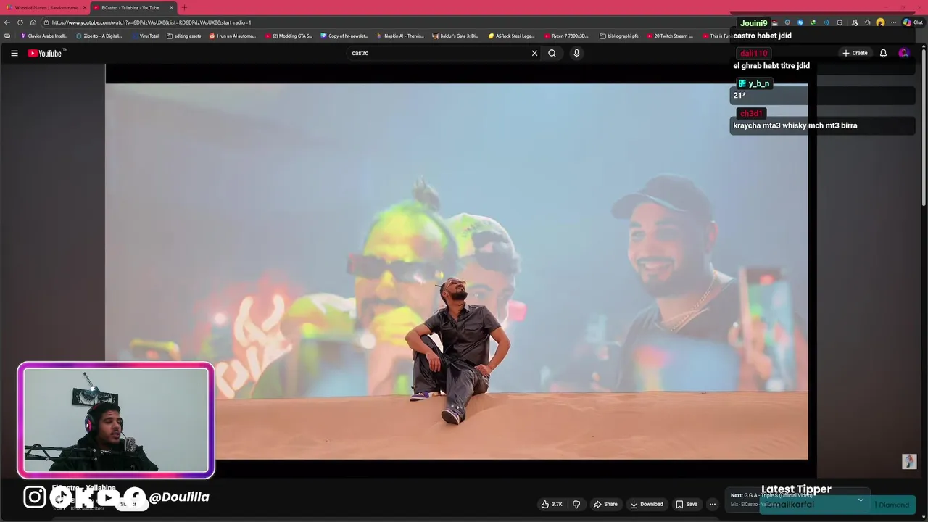Open 'Copy of hr-newslet...' bookmark
Screen dimensions: 928x522
pos(344,36)
